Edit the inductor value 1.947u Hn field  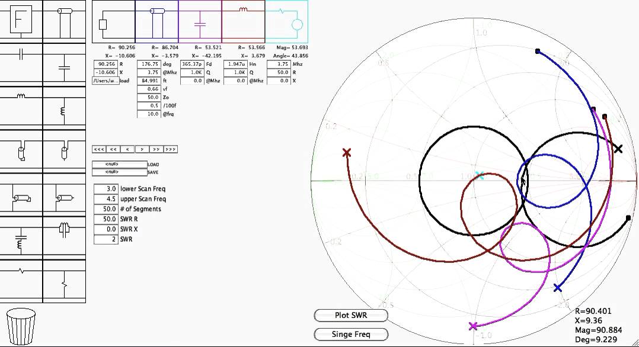point(235,64)
